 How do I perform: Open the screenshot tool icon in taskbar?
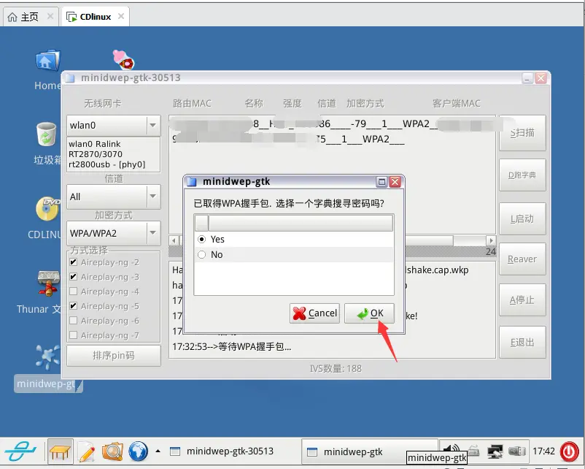click(113, 451)
